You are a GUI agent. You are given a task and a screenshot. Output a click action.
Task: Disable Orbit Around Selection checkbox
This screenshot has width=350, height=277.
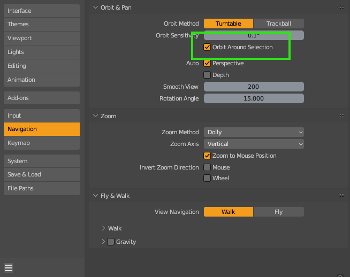click(x=207, y=47)
